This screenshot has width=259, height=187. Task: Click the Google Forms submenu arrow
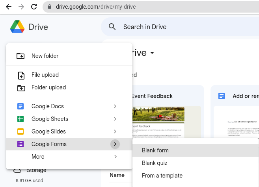[115, 144]
